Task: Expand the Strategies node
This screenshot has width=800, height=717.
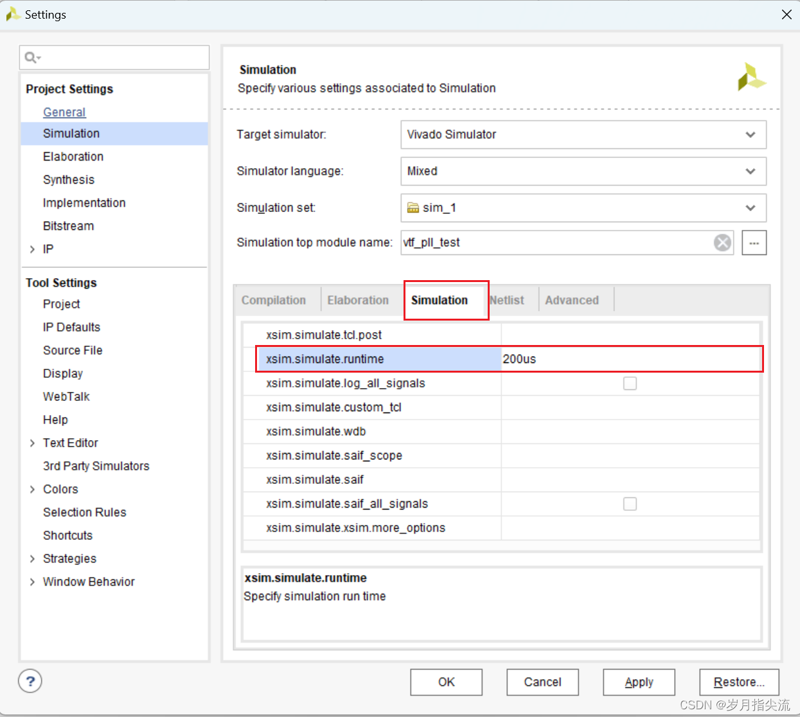Action: (32, 559)
